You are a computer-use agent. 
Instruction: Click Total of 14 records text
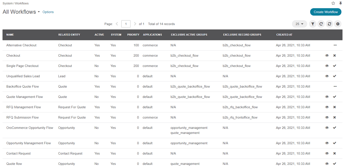click(162, 24)
